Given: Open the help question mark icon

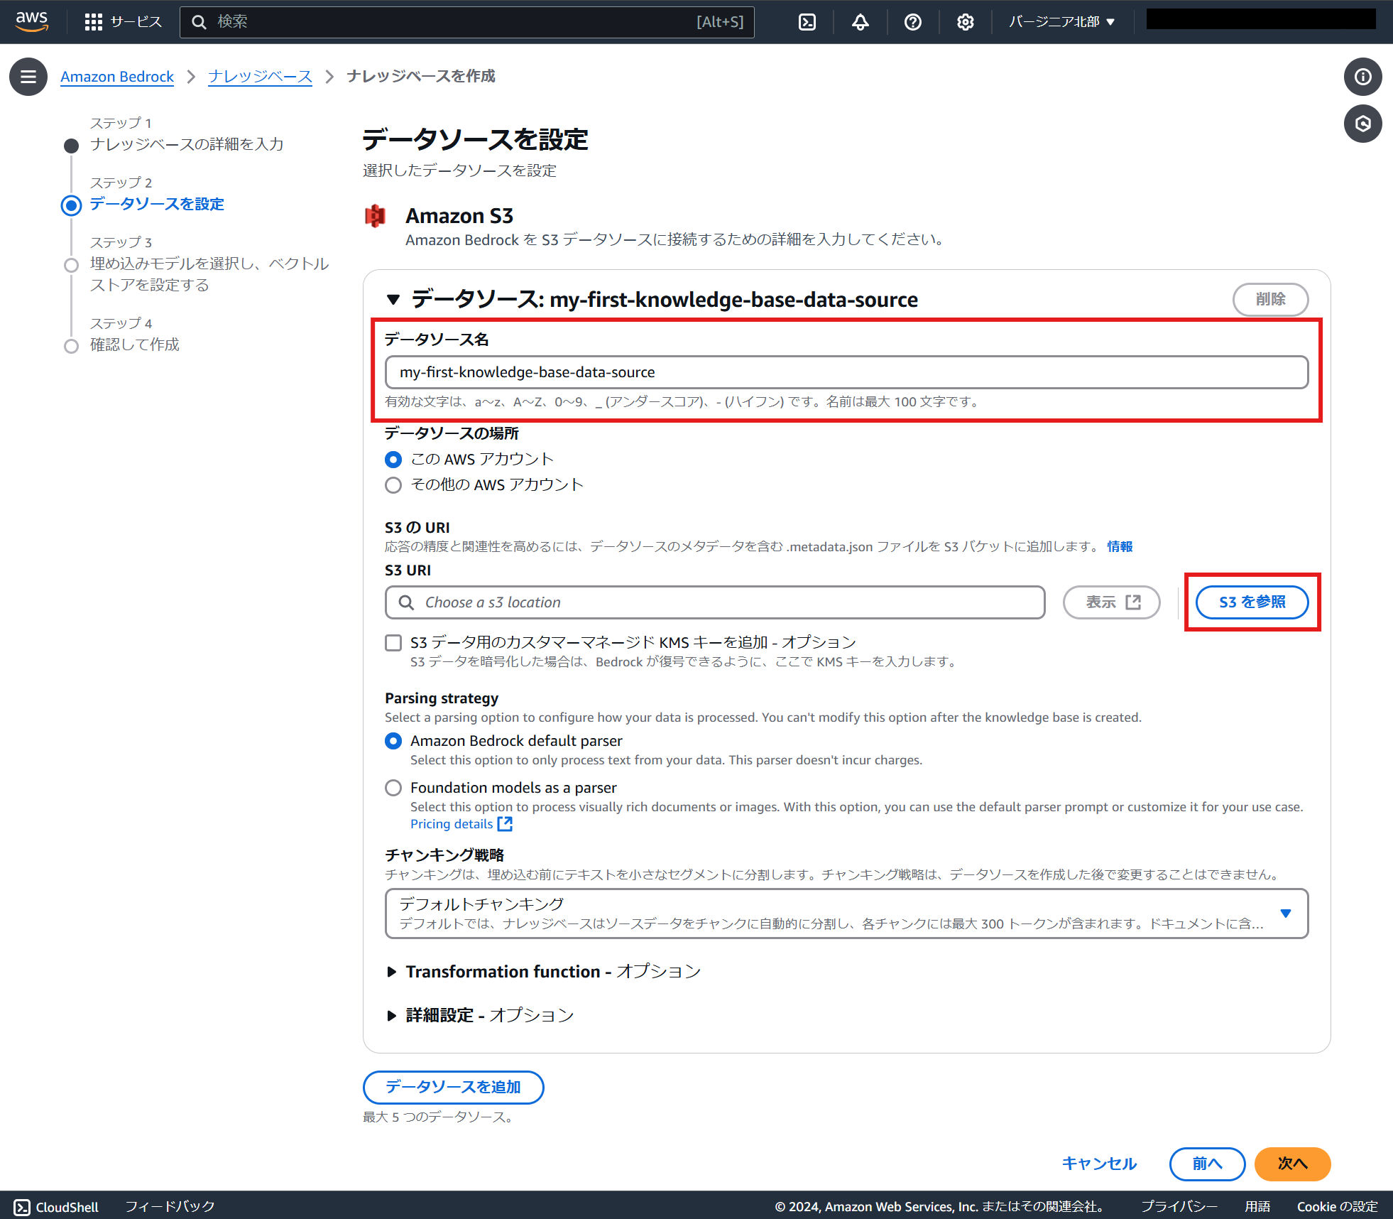Looking at the screenshot, I should pyautogui.click(x=912, y=22).
